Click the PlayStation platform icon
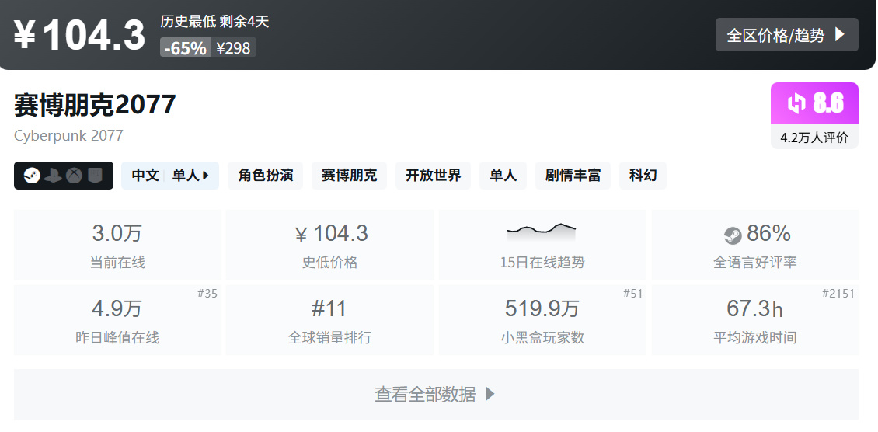The height and width of the screenshot is (432, 878). pos(53,176)
